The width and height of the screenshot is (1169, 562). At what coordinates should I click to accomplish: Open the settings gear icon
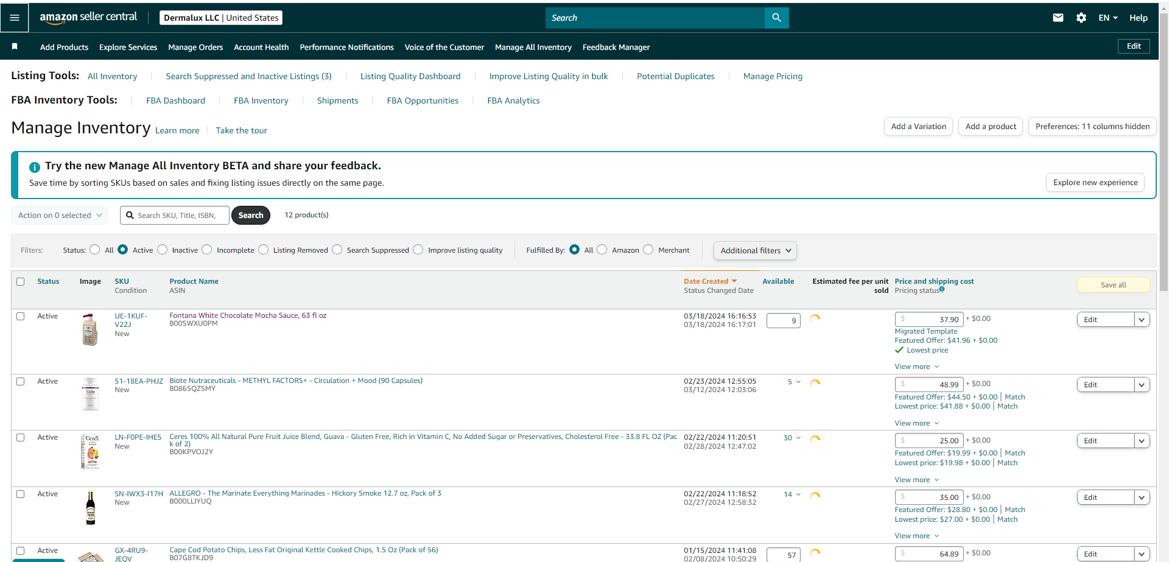(x=1081, y=18)
